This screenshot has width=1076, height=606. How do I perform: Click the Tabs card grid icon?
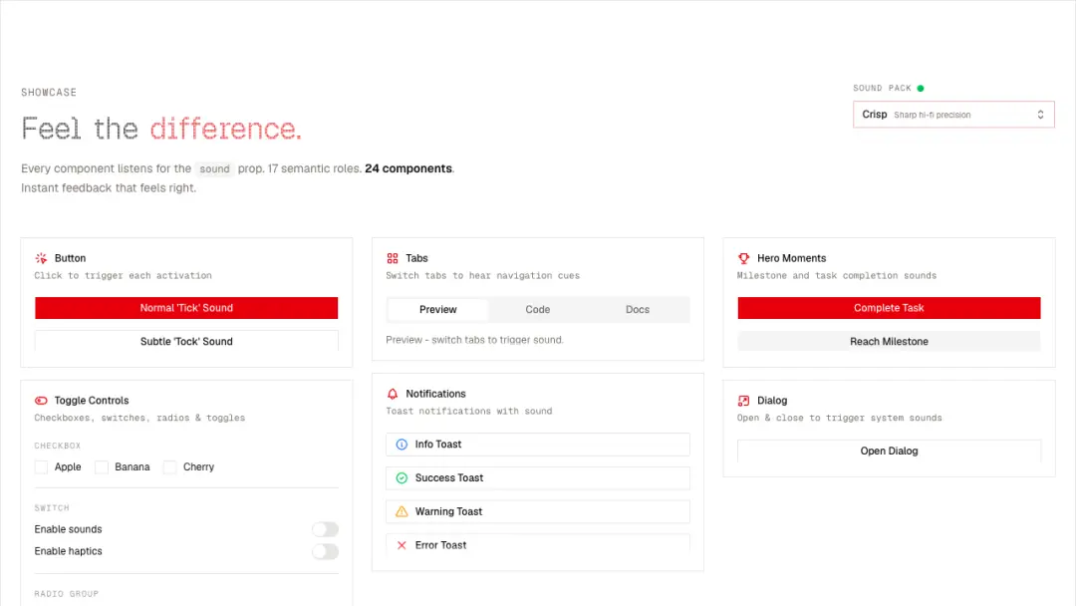pyautogui.click(x=393, y=258)
